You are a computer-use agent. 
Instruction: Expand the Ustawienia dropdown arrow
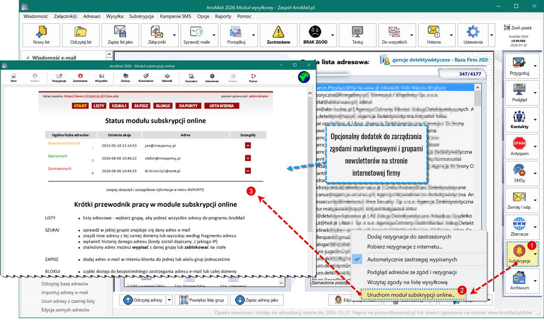pyautogui.click(x=491, y=35)
